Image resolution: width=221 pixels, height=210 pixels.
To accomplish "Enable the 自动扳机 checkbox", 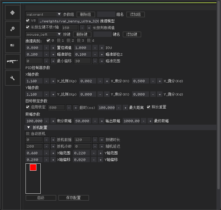I will tap(28, 133).
